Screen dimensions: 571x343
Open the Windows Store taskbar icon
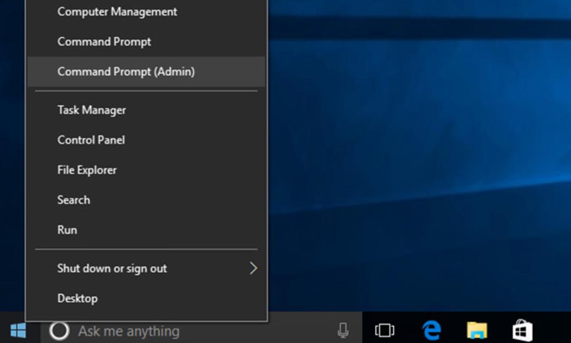pos(522,330)
